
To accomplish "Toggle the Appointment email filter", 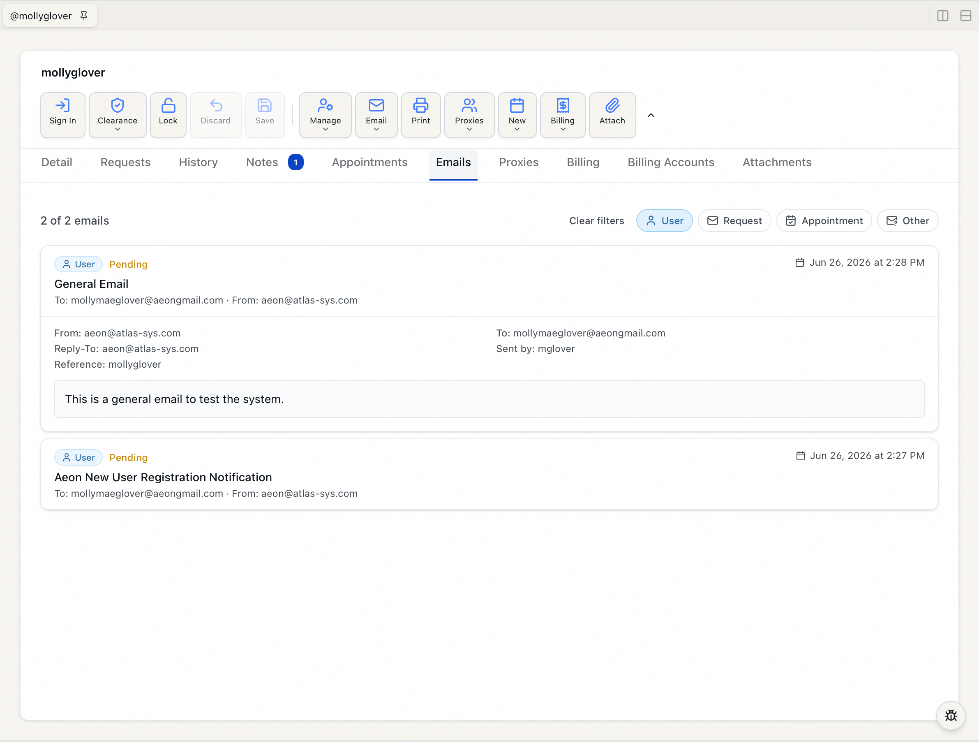I will (824, 220).
